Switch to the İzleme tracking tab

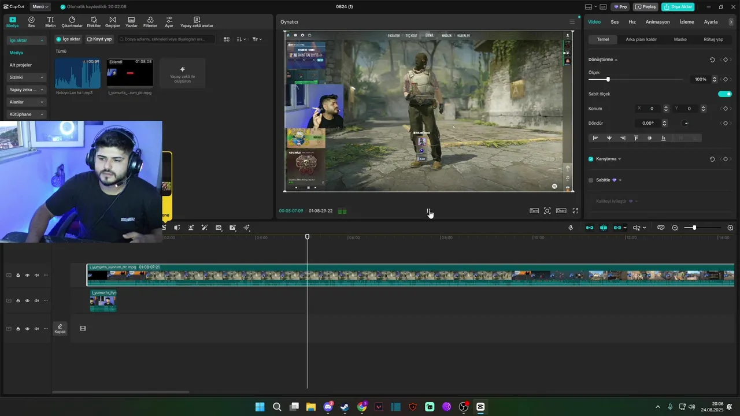[x=687, y=22]
